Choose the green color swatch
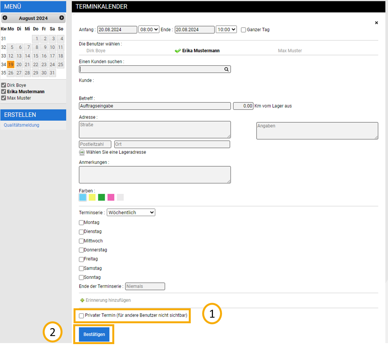The height and width of the screenshot is (347, 388). (102, 197)
